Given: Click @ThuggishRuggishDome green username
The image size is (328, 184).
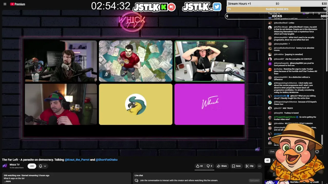Looking at the screenshot, I should click(285, 117).
